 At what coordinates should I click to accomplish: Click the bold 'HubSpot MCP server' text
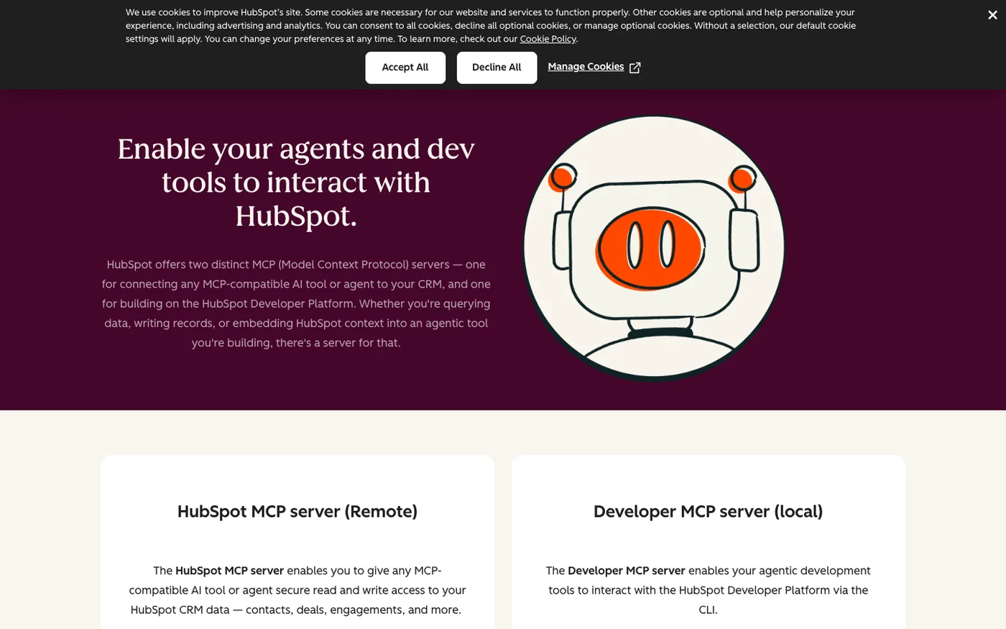[x=229, y=571]
